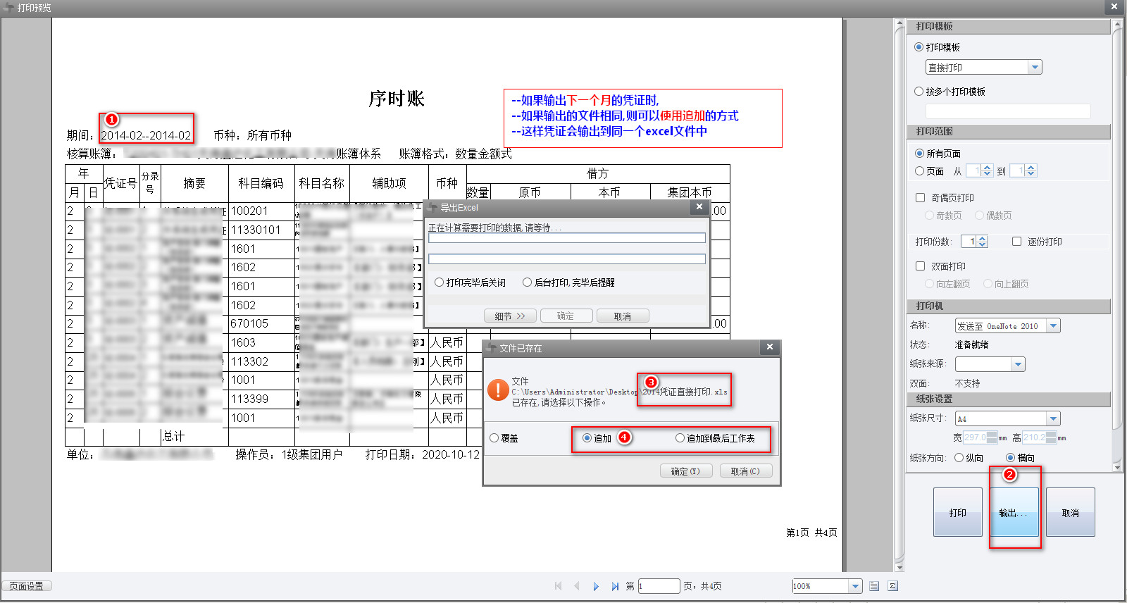
Task: Open the 100% zoom level dropdown
Action: pos(855,586)
